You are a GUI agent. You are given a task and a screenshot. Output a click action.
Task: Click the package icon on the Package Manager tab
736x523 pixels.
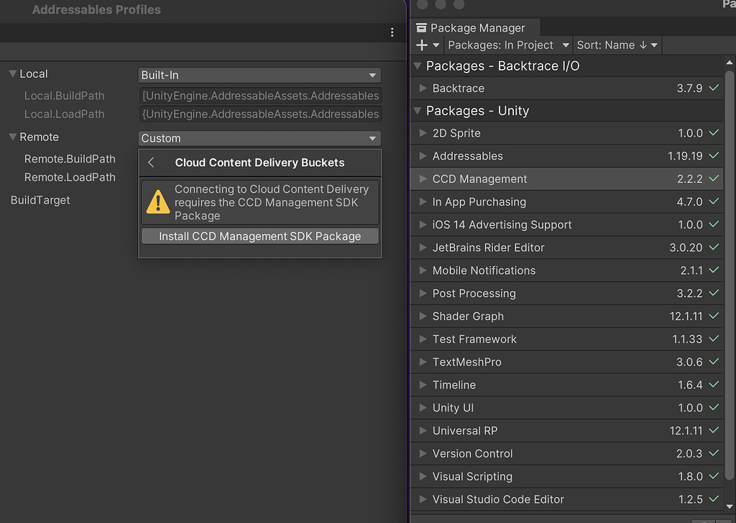(x=420, y=27)
